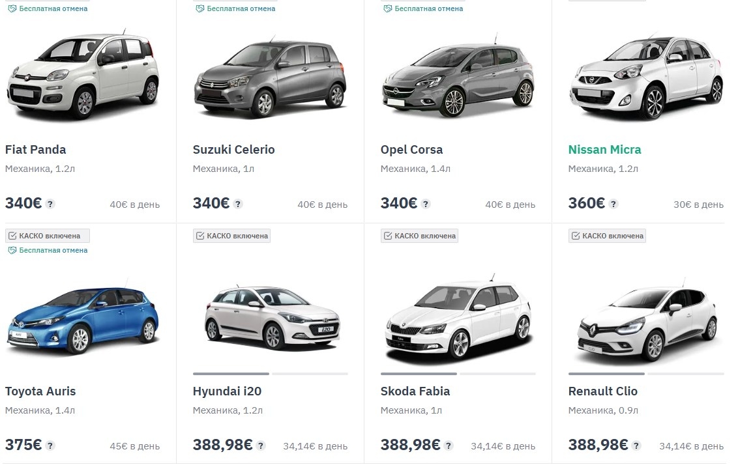Image resolution: width=738 pixels, height=467 pixels.
Task: Click Бесплатная отмена badge on Toyota Auris card
Action: pos(48,249)
